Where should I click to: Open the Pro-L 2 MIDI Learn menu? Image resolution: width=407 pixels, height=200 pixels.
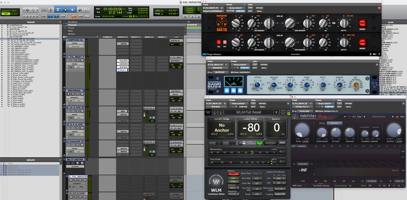(x=299, y=185)
